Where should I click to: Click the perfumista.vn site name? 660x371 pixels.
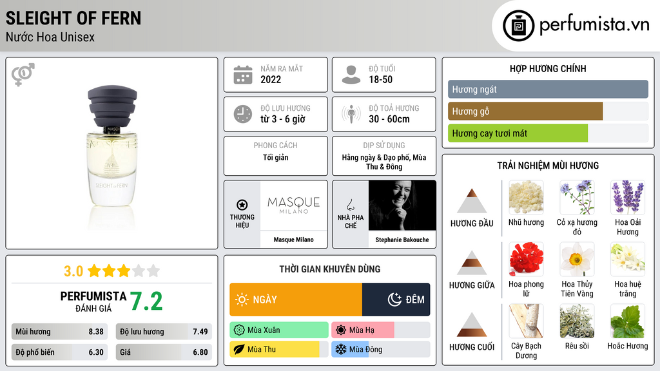[x=594, y=25]
